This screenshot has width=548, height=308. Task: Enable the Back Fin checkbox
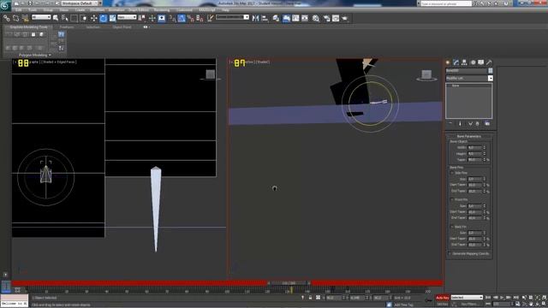[x=452, y=227]
